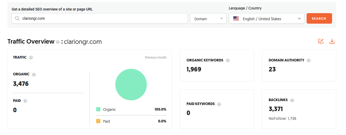
Task: Open the English / United States dropdown
Action: coord(267,19)
